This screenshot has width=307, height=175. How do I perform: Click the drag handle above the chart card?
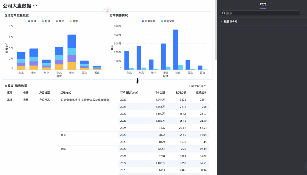107,11
